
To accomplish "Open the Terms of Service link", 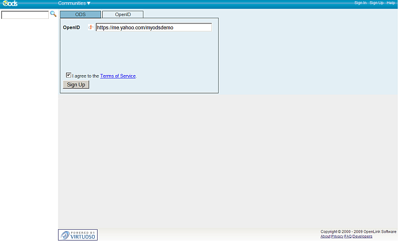I will [118, 76].
